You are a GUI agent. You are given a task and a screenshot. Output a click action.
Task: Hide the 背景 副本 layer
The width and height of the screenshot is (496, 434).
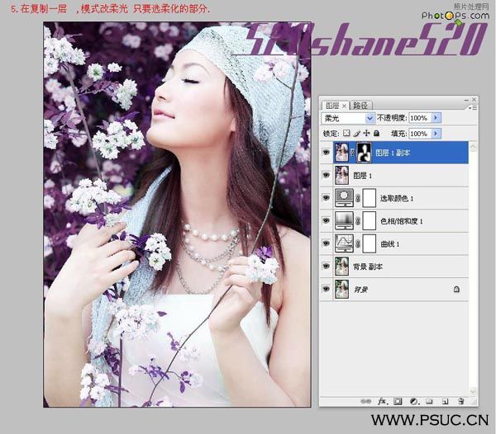click(326, 266)
